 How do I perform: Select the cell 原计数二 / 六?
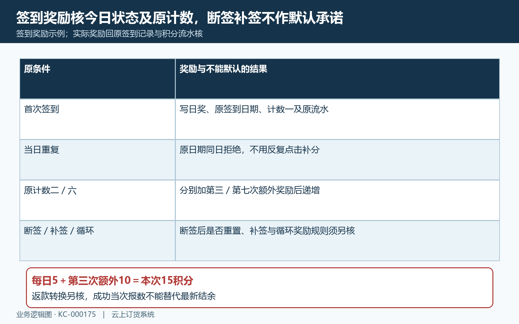coord(97,200)
